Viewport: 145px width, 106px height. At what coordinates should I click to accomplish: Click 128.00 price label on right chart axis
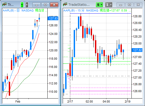point(137,43)
